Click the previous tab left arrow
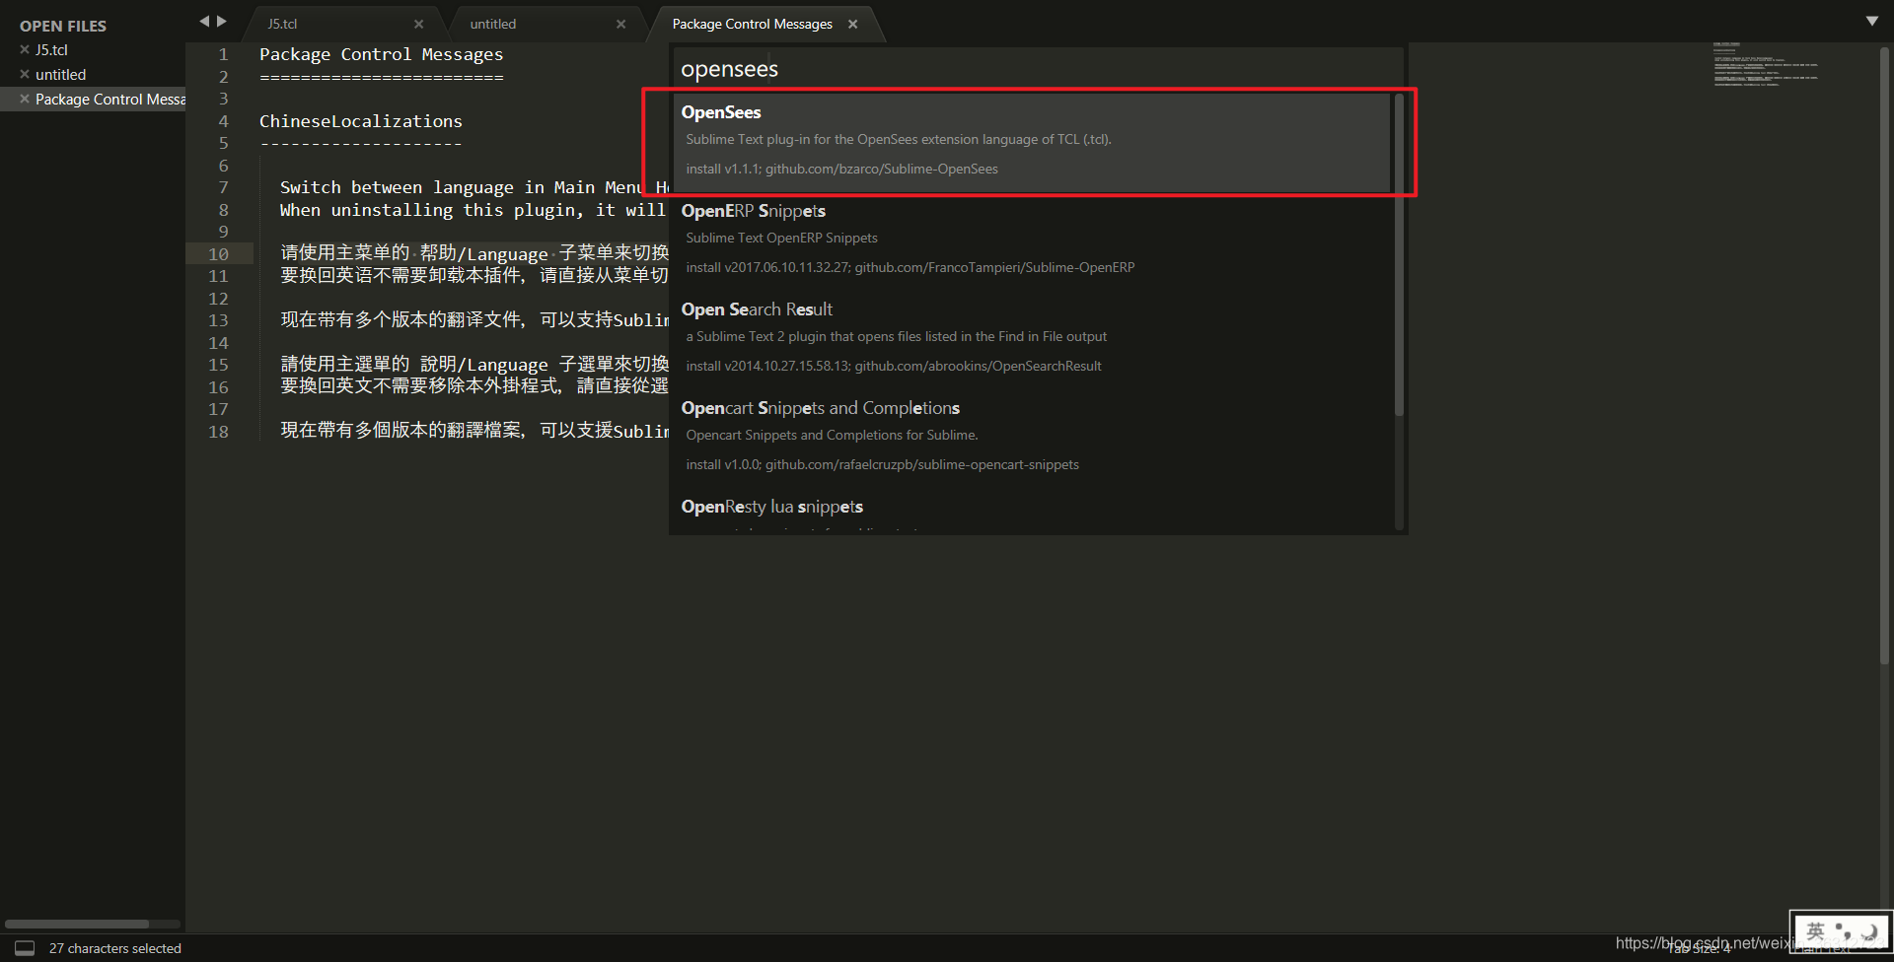 (x=204, y=21)
